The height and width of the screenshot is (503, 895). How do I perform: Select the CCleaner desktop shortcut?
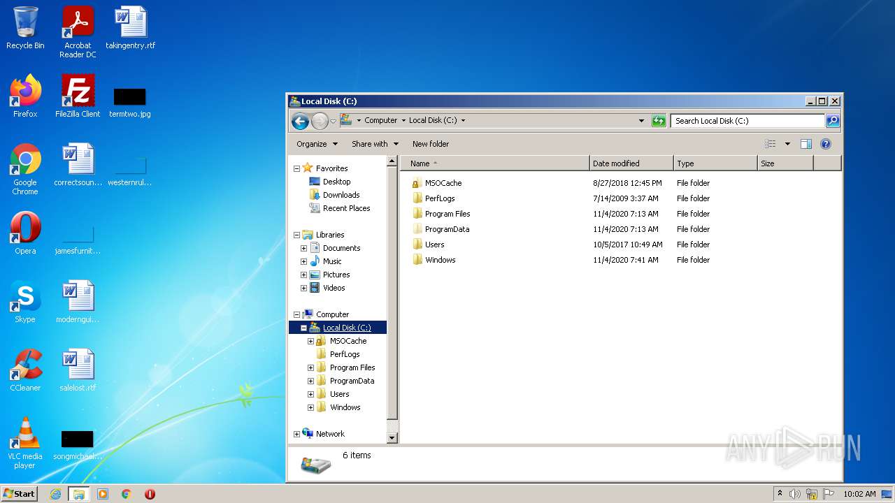coord(25,370)
